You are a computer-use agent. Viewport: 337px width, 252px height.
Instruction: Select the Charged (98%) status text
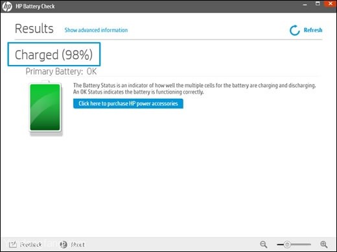(x=54, y=55)
